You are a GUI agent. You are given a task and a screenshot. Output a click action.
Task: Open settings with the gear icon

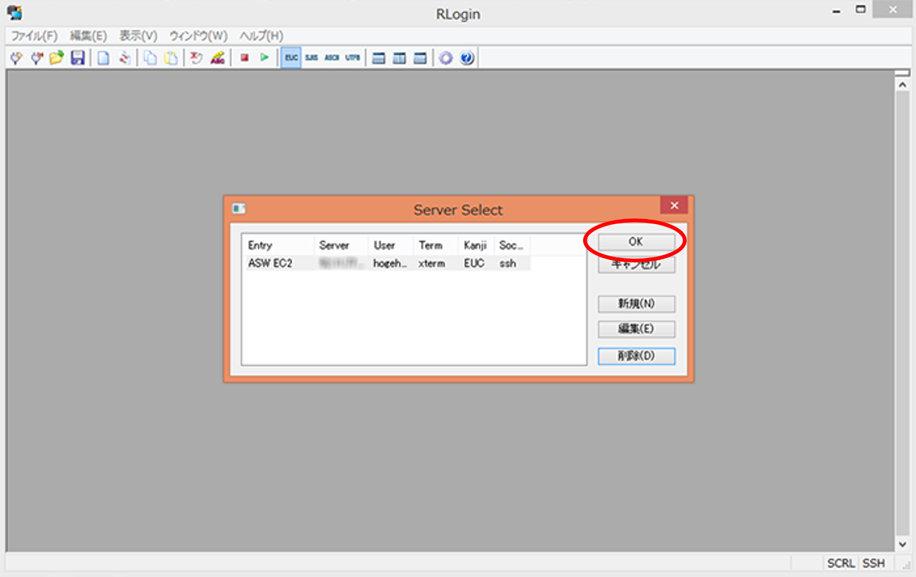point(445,58)
